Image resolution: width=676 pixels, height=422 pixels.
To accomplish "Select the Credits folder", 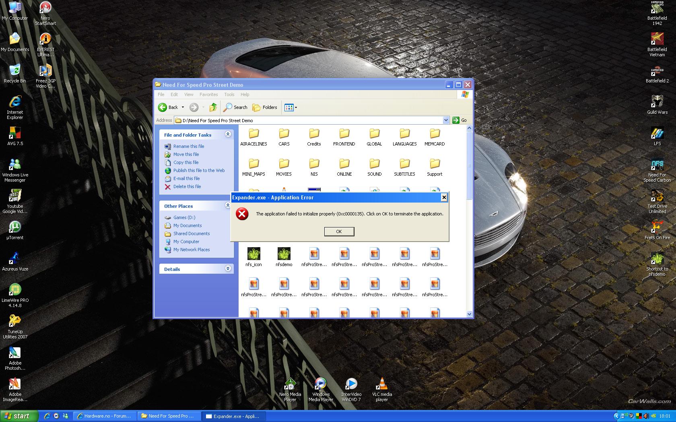I will (314, 137).
